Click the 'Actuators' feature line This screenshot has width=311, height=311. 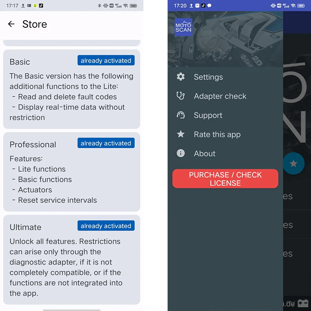coord(32,190)
